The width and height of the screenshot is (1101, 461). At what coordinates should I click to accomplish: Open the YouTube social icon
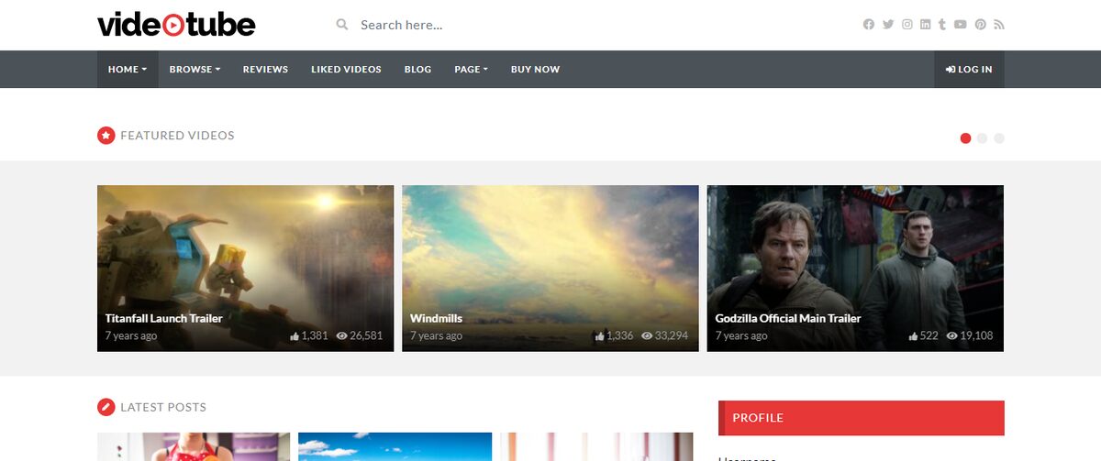[961, 25]
